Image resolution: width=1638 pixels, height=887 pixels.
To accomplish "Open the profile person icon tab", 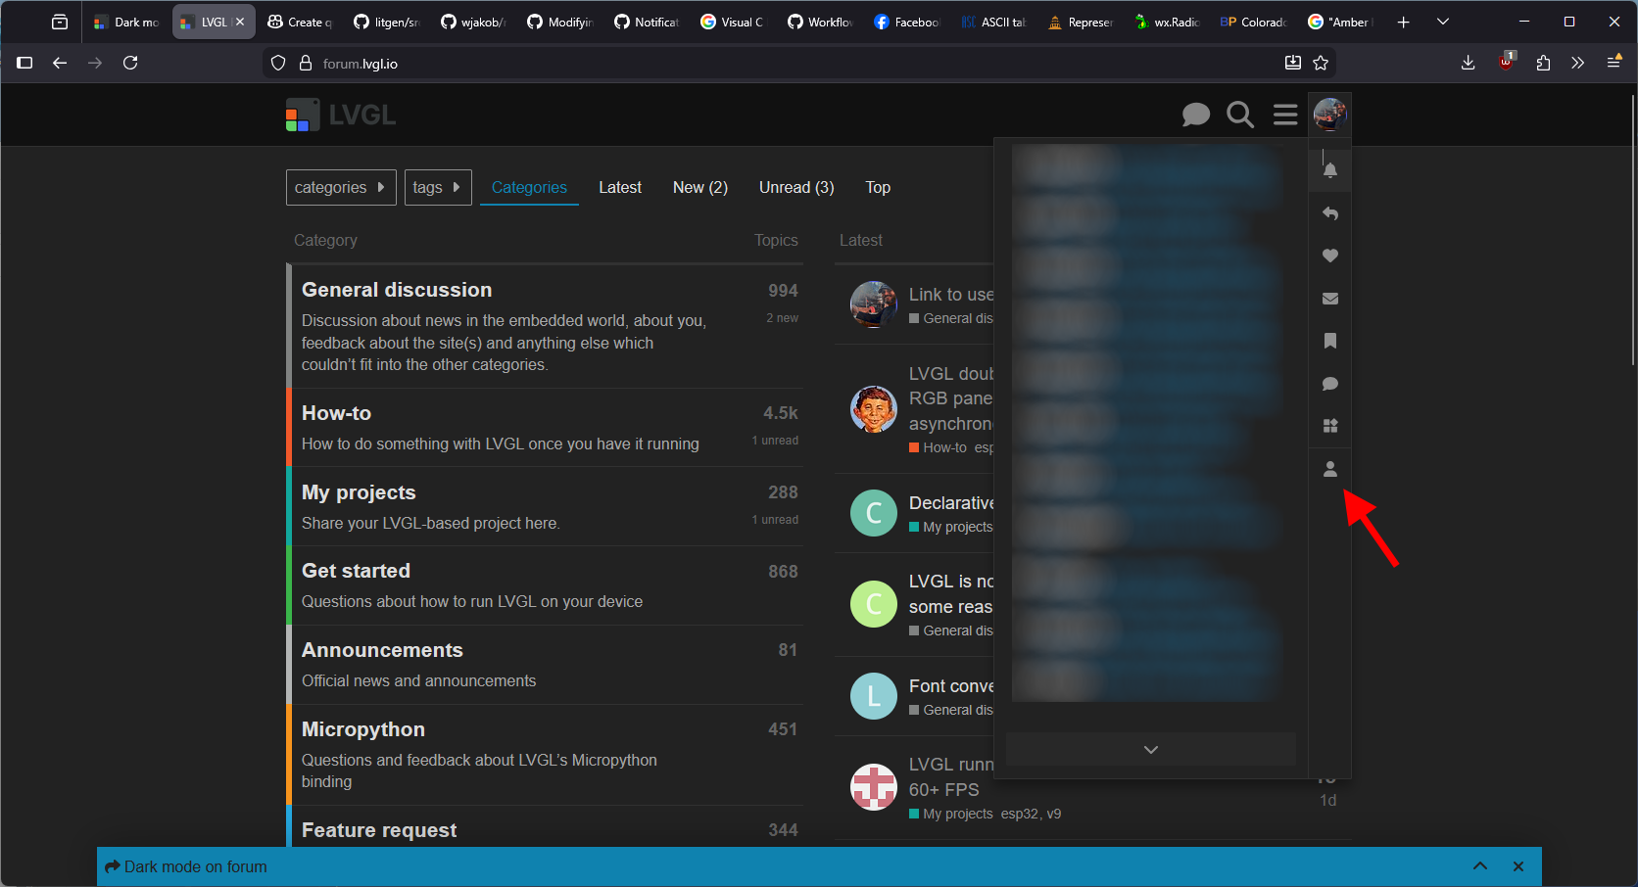I will click(x=1329, y=469).
